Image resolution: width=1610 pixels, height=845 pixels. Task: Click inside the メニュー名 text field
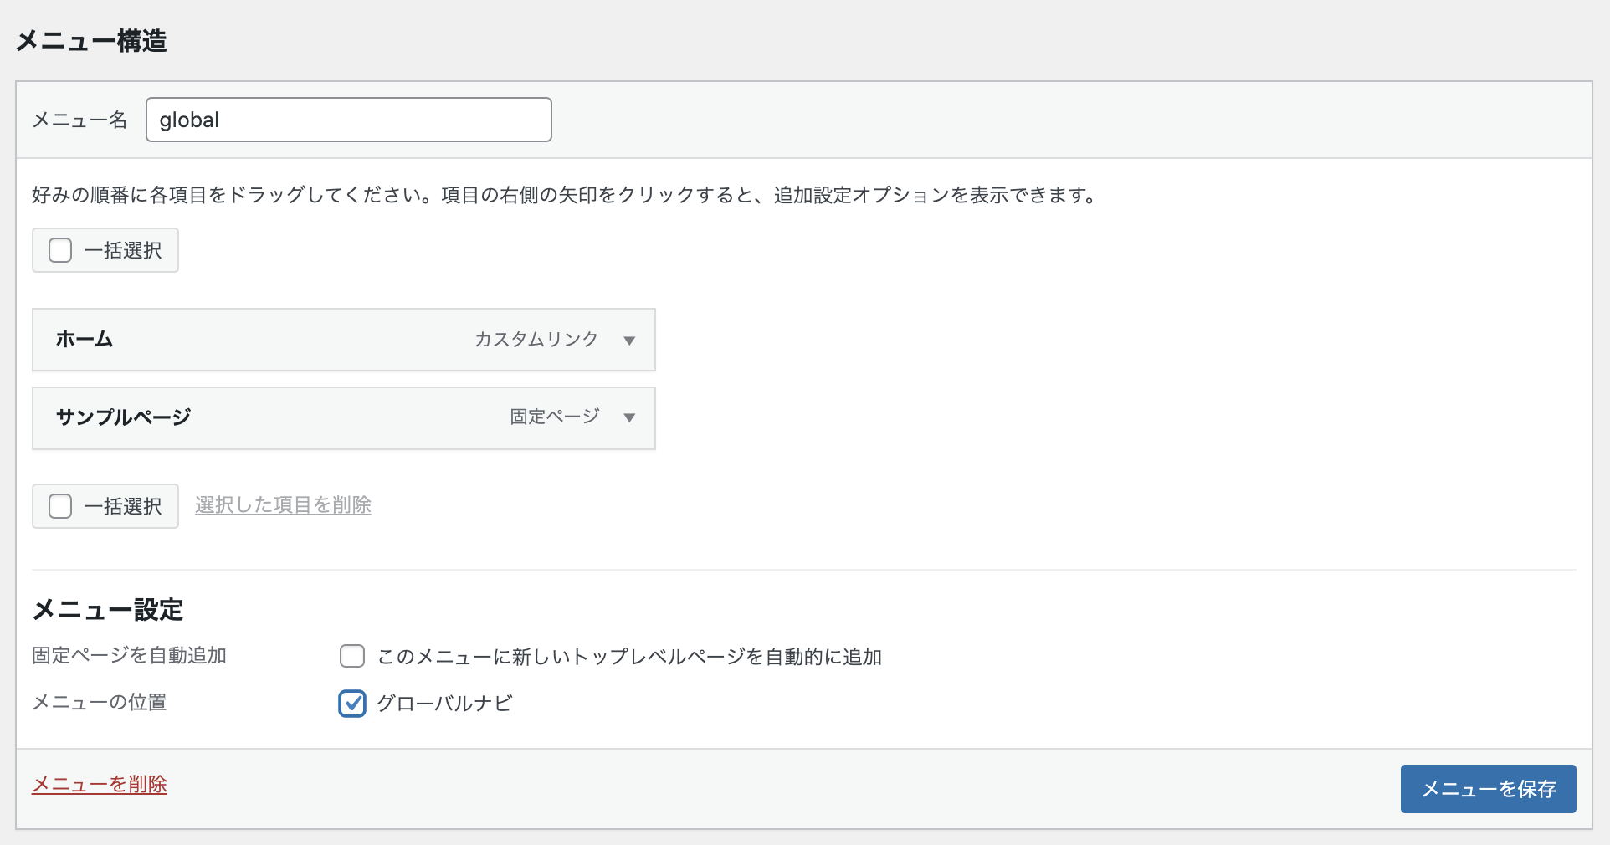pos(349,120)
